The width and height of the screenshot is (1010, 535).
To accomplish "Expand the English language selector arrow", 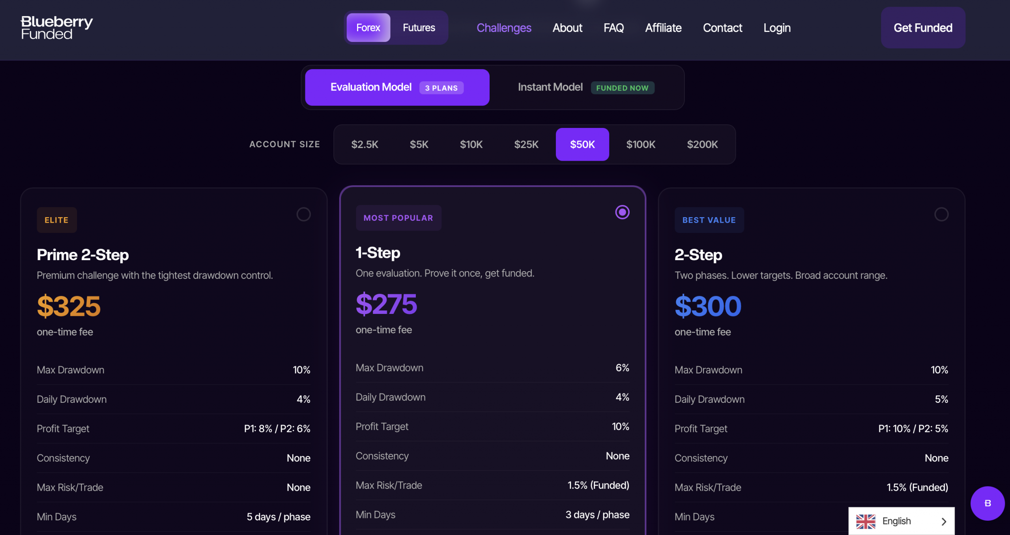I will point(944,521).
